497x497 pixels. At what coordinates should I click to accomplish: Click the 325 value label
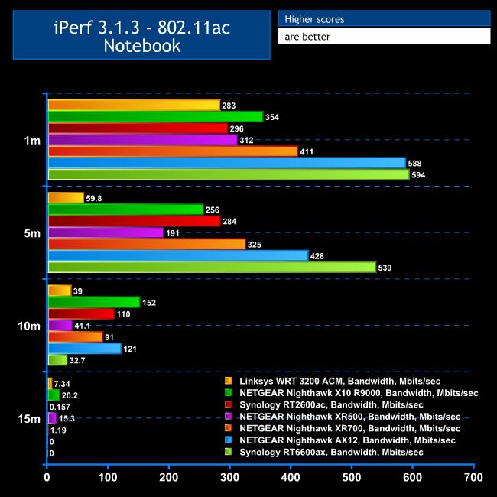(x=254, y=245)
